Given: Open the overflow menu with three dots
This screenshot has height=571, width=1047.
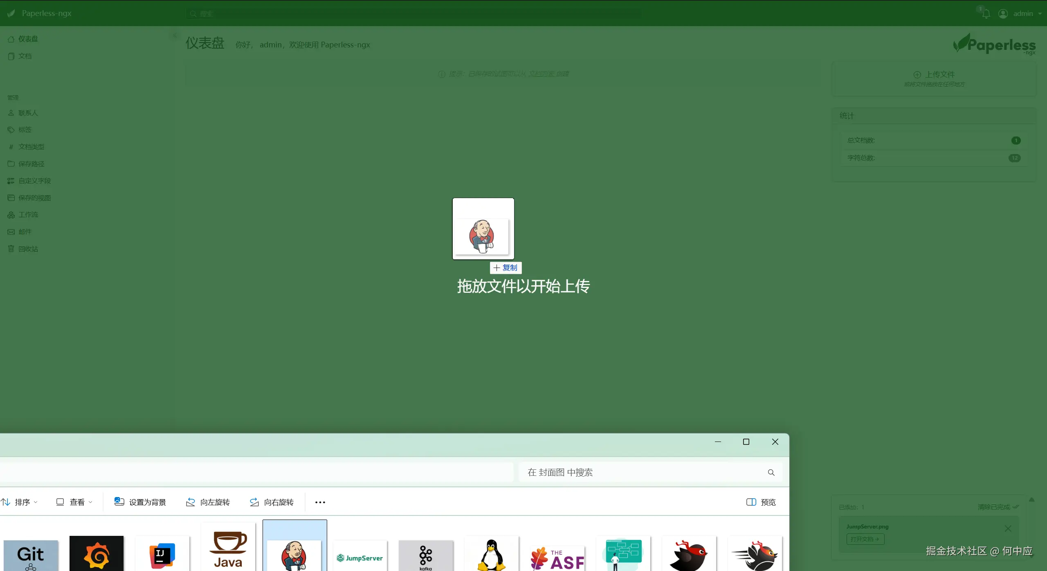Looking at the screenshot, I should (x=320, y=502).
